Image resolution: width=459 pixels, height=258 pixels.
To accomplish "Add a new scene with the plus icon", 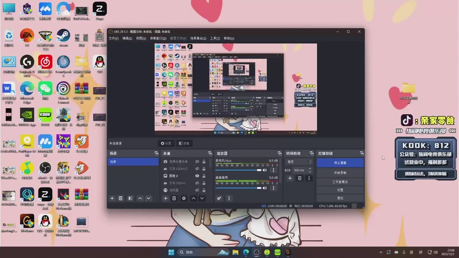I will coord(112,198).
